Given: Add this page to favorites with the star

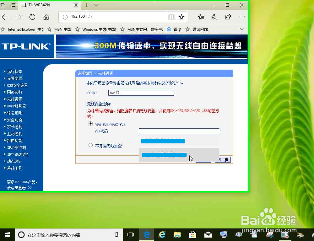Looking at the screenshot, I should [x=182, y=17].
